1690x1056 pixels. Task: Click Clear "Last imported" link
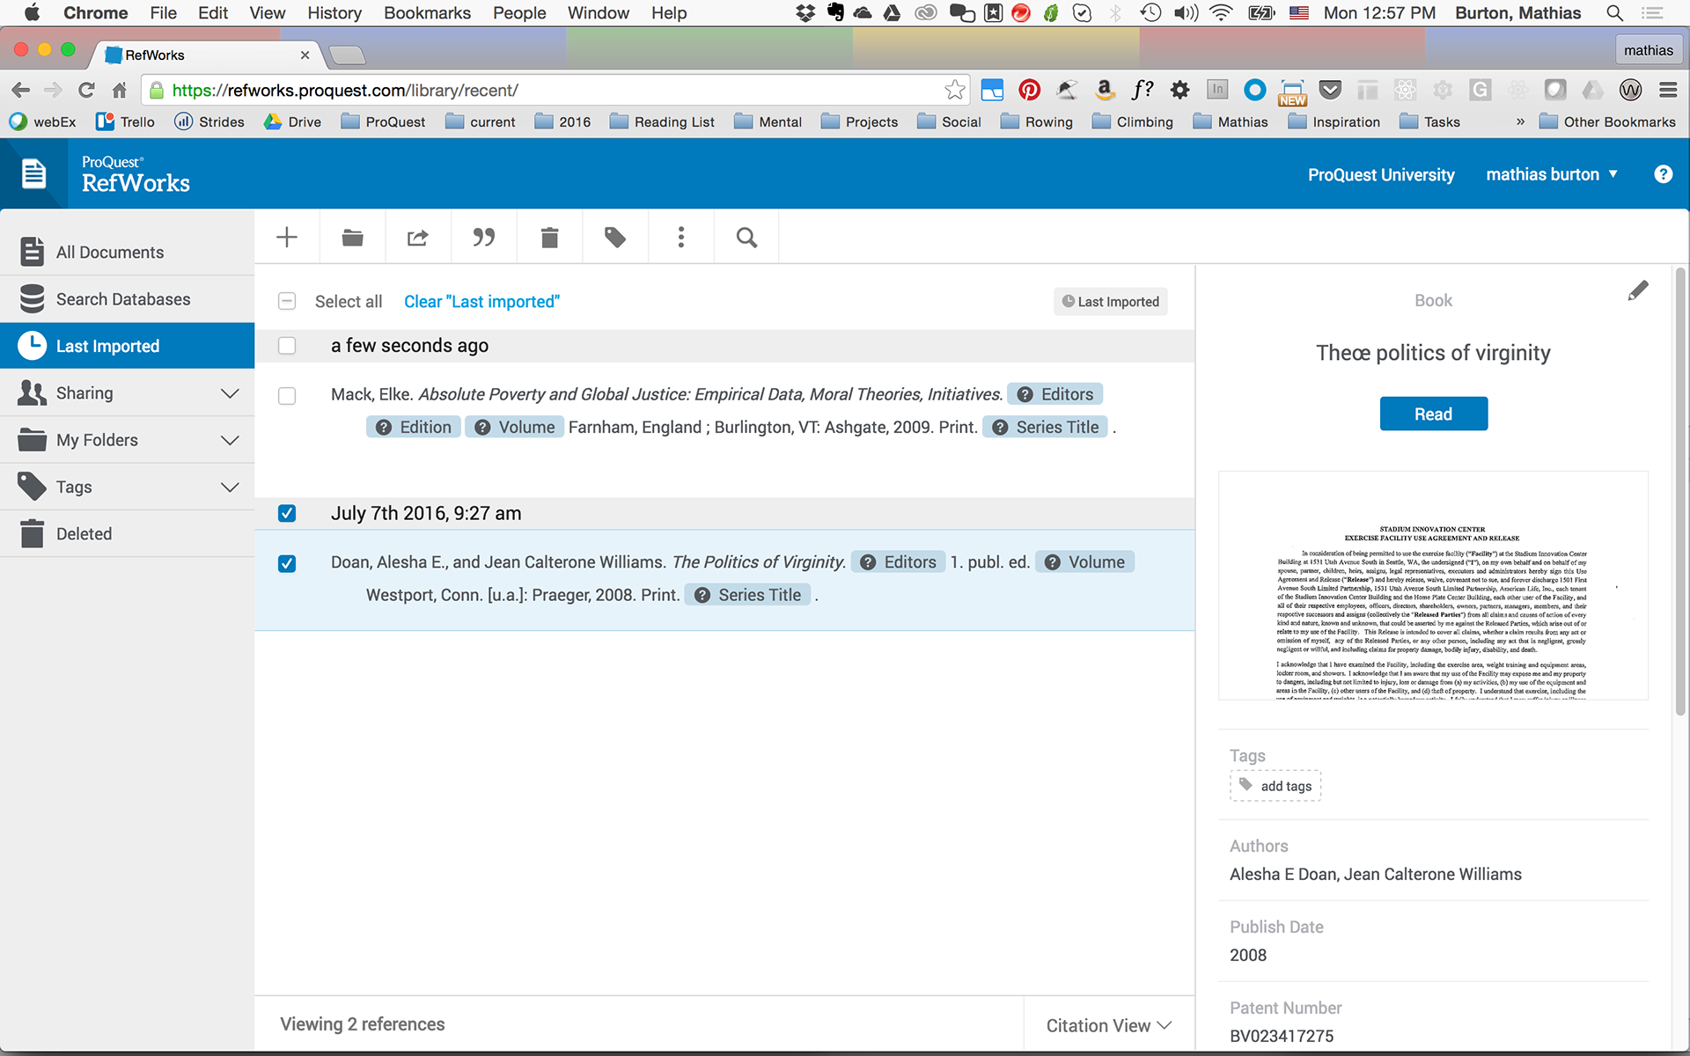481,302
